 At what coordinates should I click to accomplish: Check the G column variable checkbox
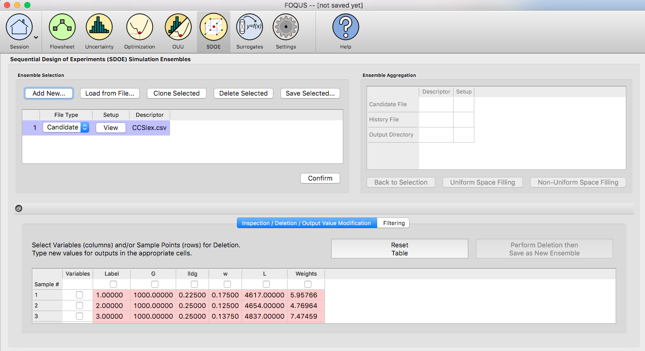(x=155, y=284)
